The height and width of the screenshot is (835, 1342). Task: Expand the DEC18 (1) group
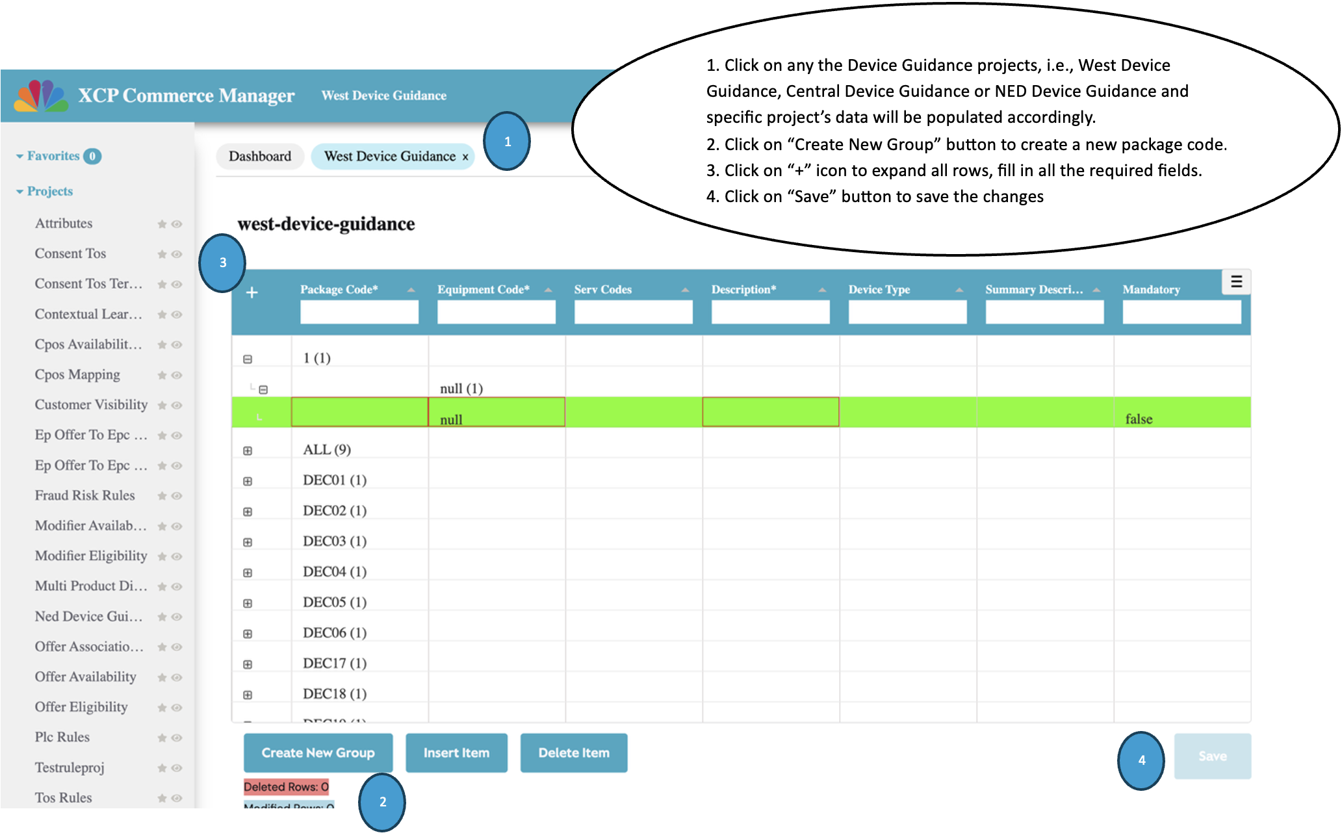[248, 695]
